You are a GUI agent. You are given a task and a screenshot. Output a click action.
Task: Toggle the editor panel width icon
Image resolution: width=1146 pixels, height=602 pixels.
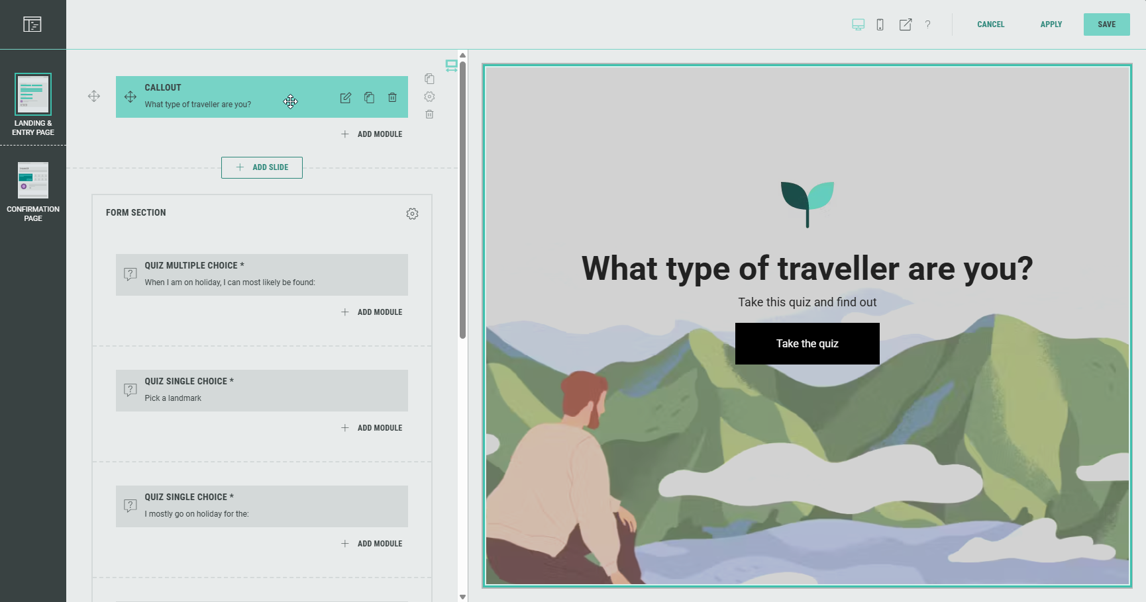pos(451,65)
